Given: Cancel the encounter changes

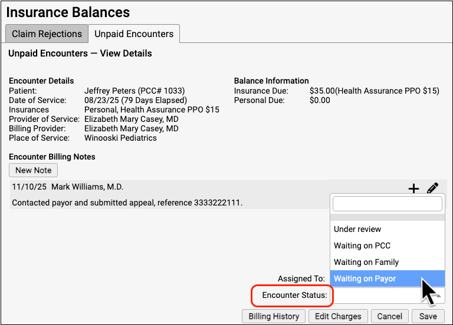Looking at the screenshot, I should tap(390, 316).
